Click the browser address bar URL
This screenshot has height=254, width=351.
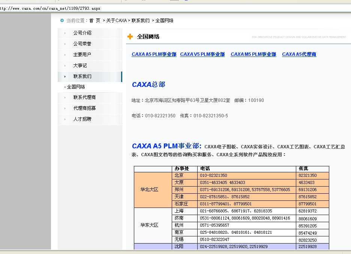[50, 9]
